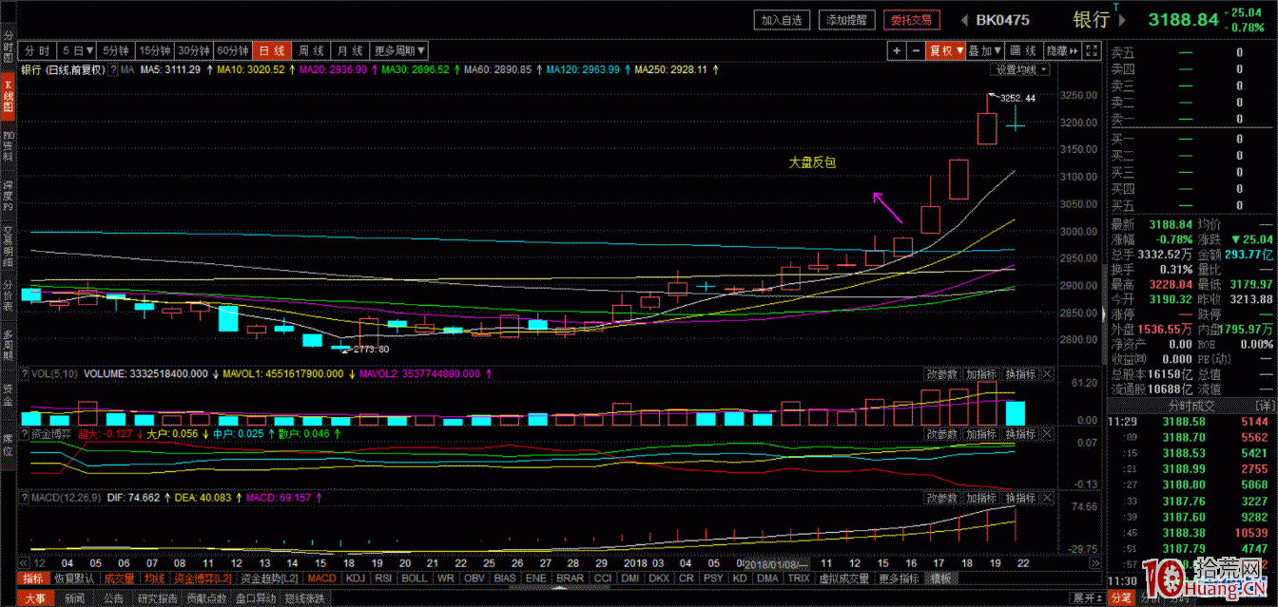This screenshot has height=607, width=1278.
Task: Expand the 更多周期 period dropdown
Action: pyautogui.click(x=399, y=50)
